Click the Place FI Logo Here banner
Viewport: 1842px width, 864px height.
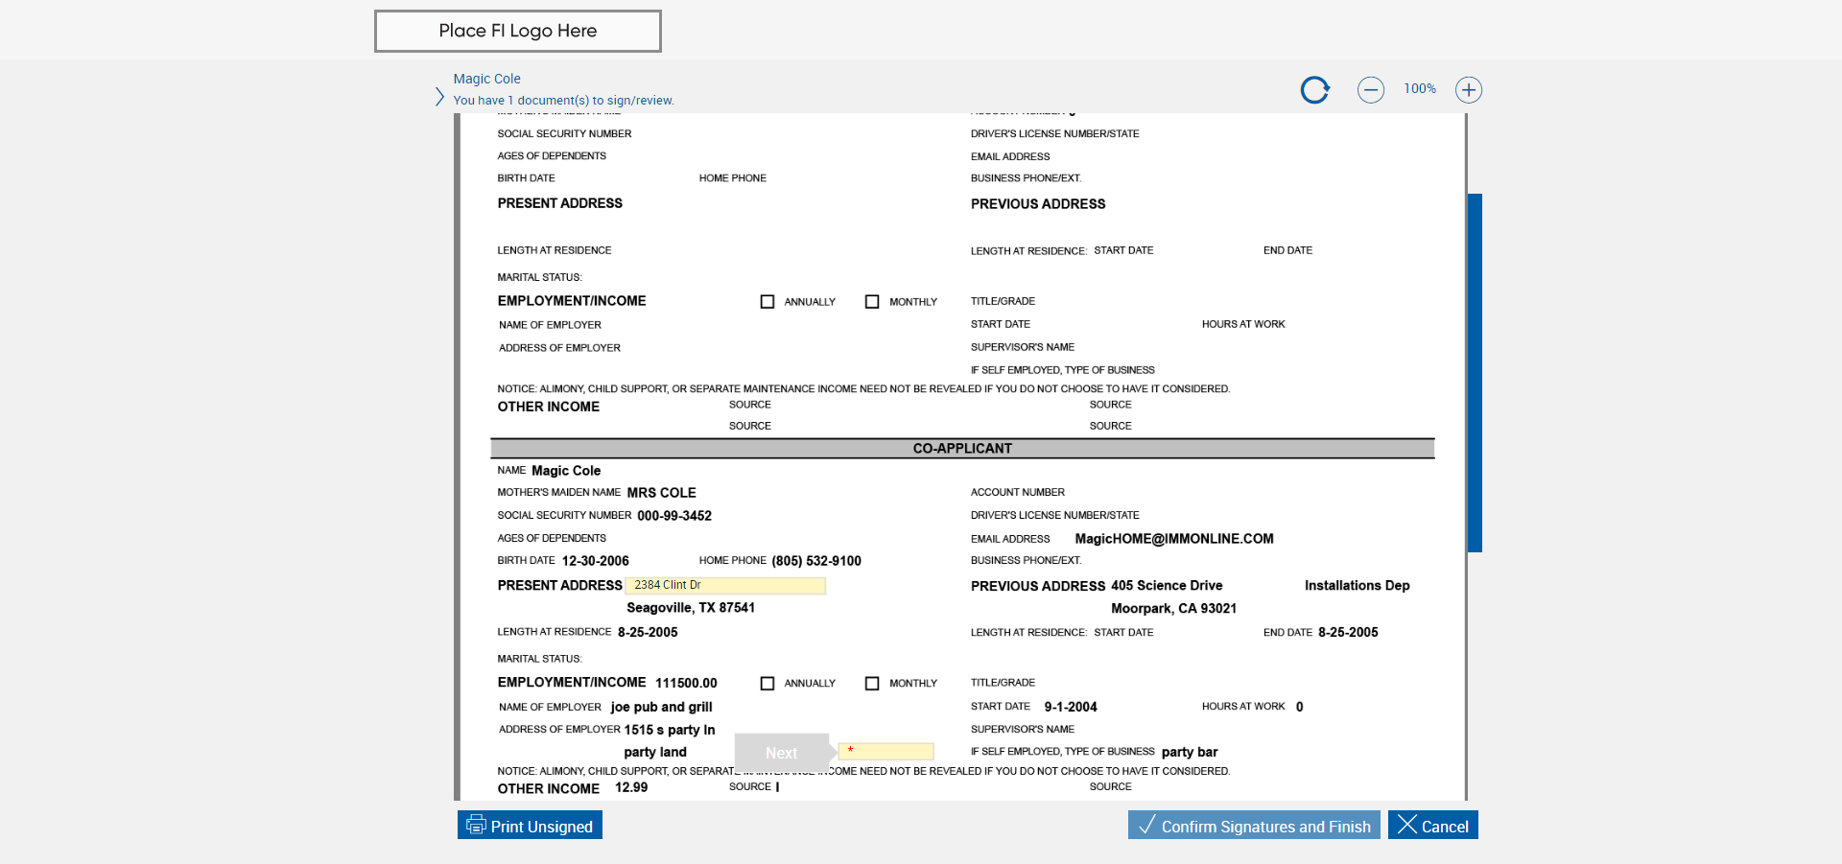(x=517, y=31)
